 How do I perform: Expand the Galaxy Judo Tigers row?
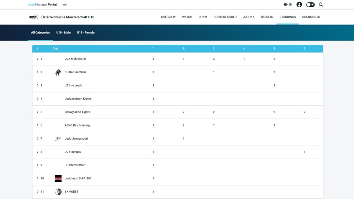(38, 112)
